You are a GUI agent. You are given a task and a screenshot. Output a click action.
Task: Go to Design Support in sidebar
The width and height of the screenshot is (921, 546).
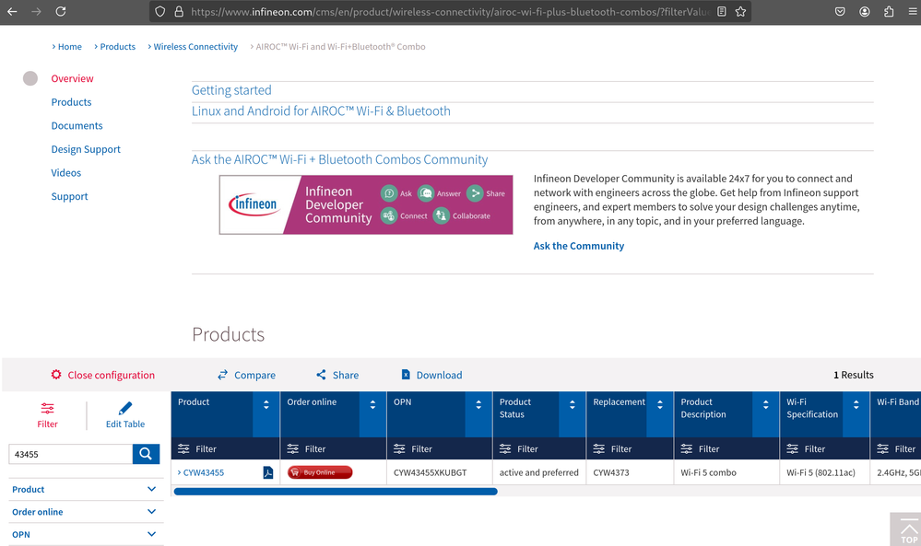[86, 149]
